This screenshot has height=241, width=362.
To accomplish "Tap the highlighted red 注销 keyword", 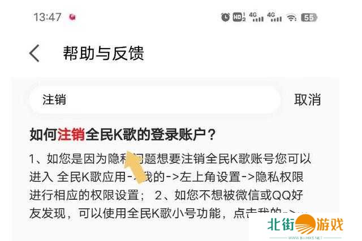I will pyautogui.click(x=71, y=135).
